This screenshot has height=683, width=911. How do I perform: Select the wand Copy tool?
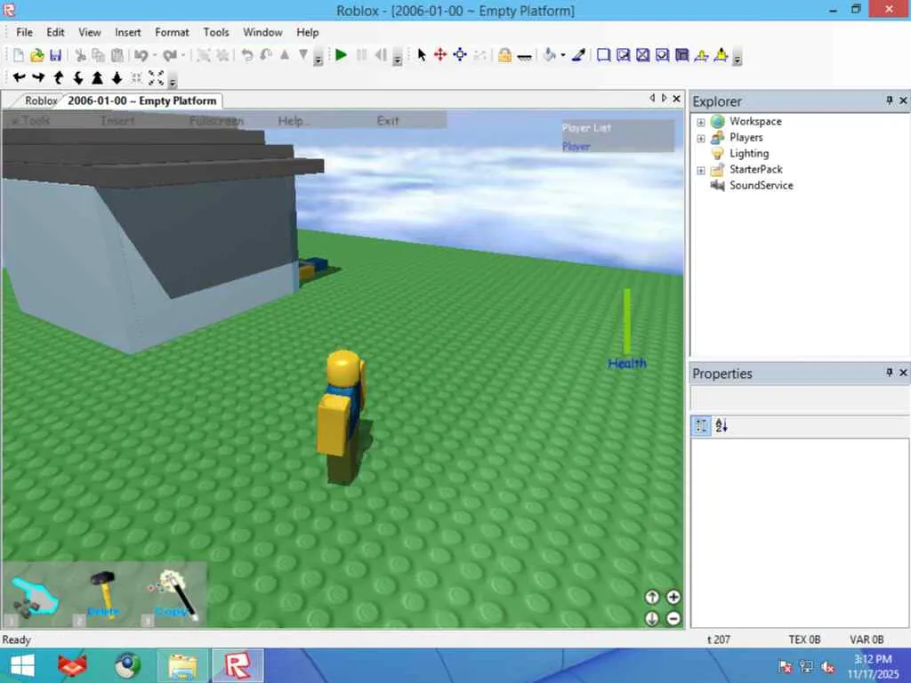coord(172,595)
